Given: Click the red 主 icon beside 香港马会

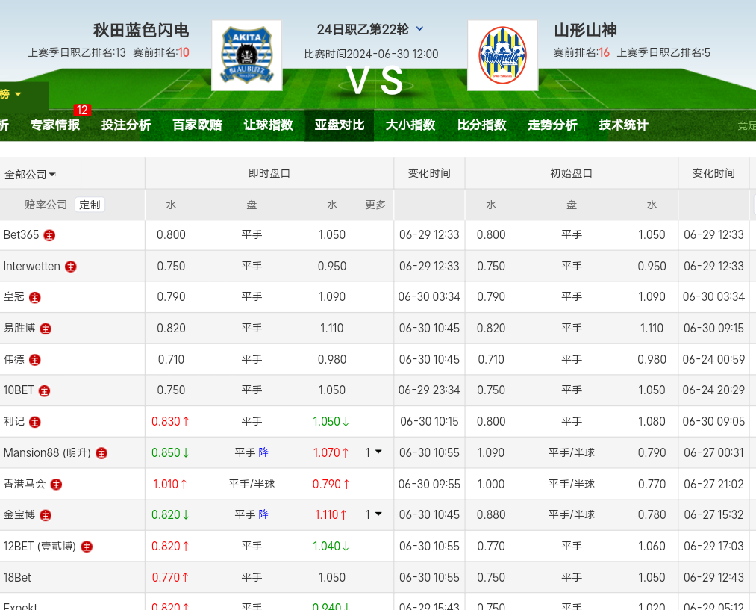Looking at the screenshot, I should (56, 485).
